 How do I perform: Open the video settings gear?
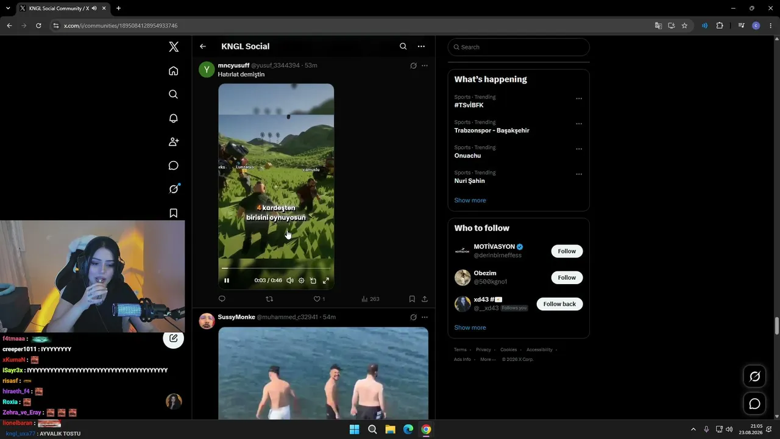tap(301, 280)
